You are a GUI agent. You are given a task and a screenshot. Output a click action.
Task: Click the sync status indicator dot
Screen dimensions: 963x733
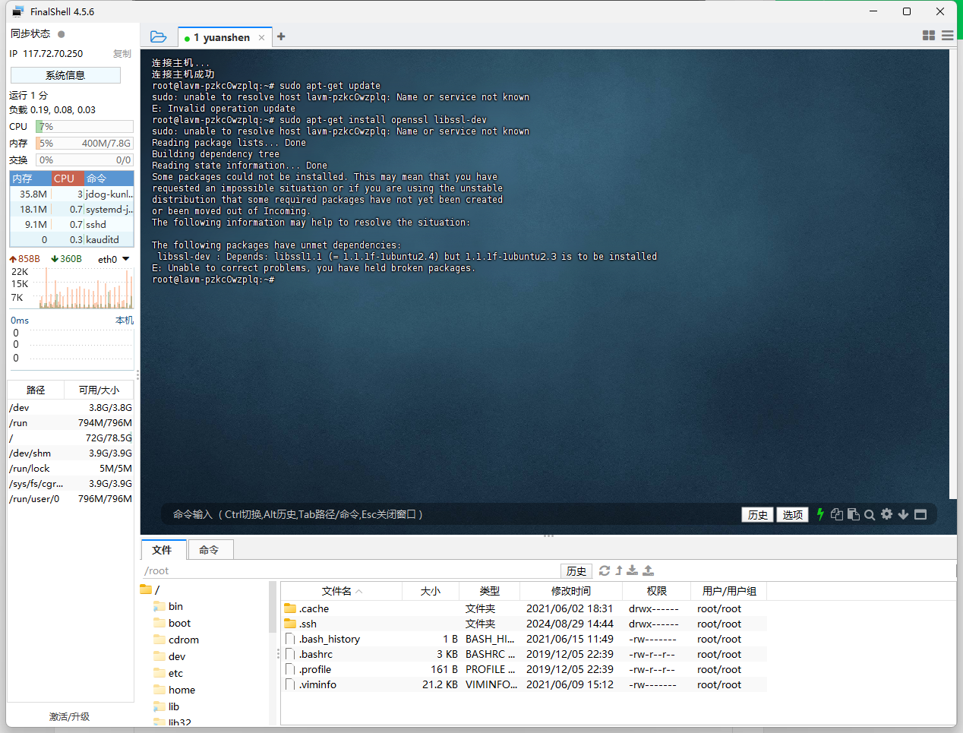(x=62, y=33)
